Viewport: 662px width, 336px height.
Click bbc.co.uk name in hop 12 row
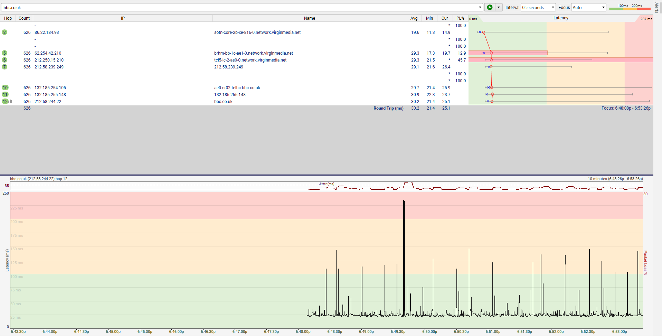(223, 102)
